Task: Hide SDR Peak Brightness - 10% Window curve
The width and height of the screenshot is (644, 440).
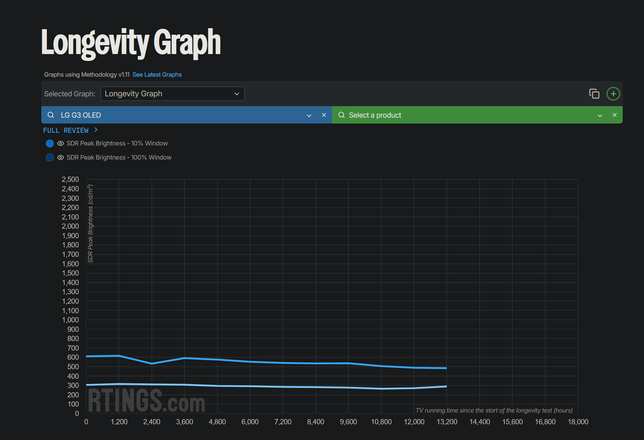Action: tap(60, 143)
